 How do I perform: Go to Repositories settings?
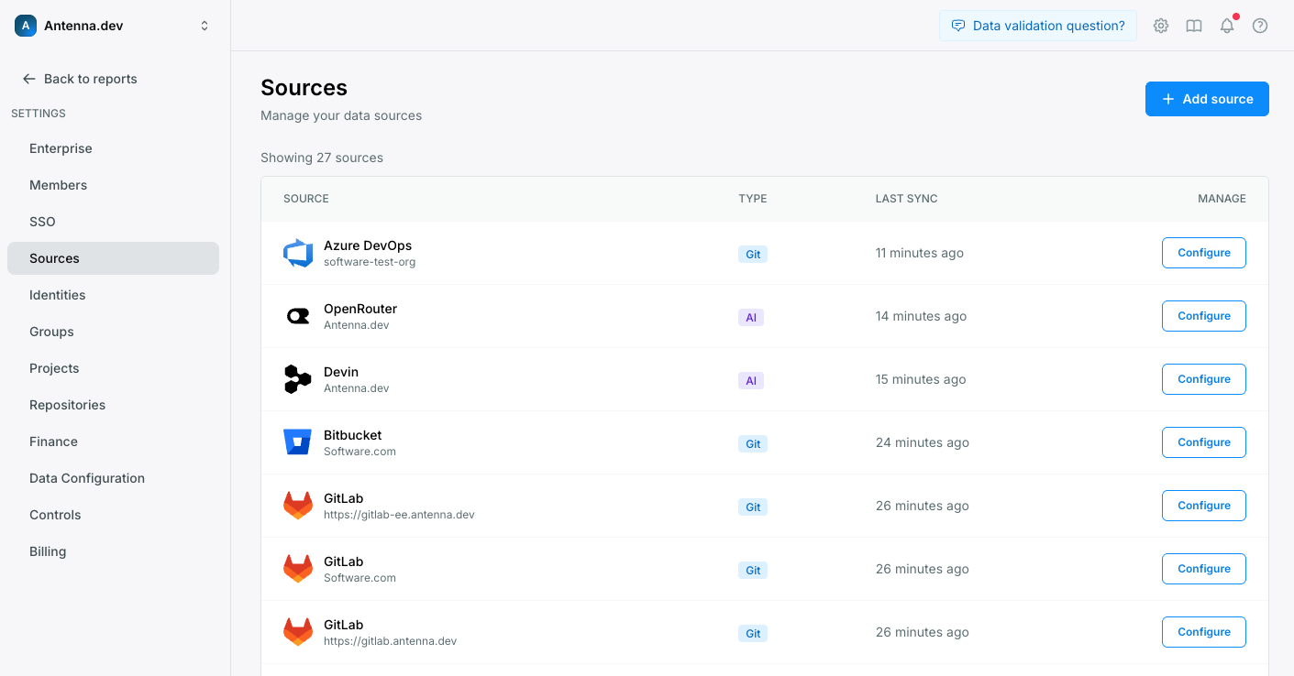(113, 405)
